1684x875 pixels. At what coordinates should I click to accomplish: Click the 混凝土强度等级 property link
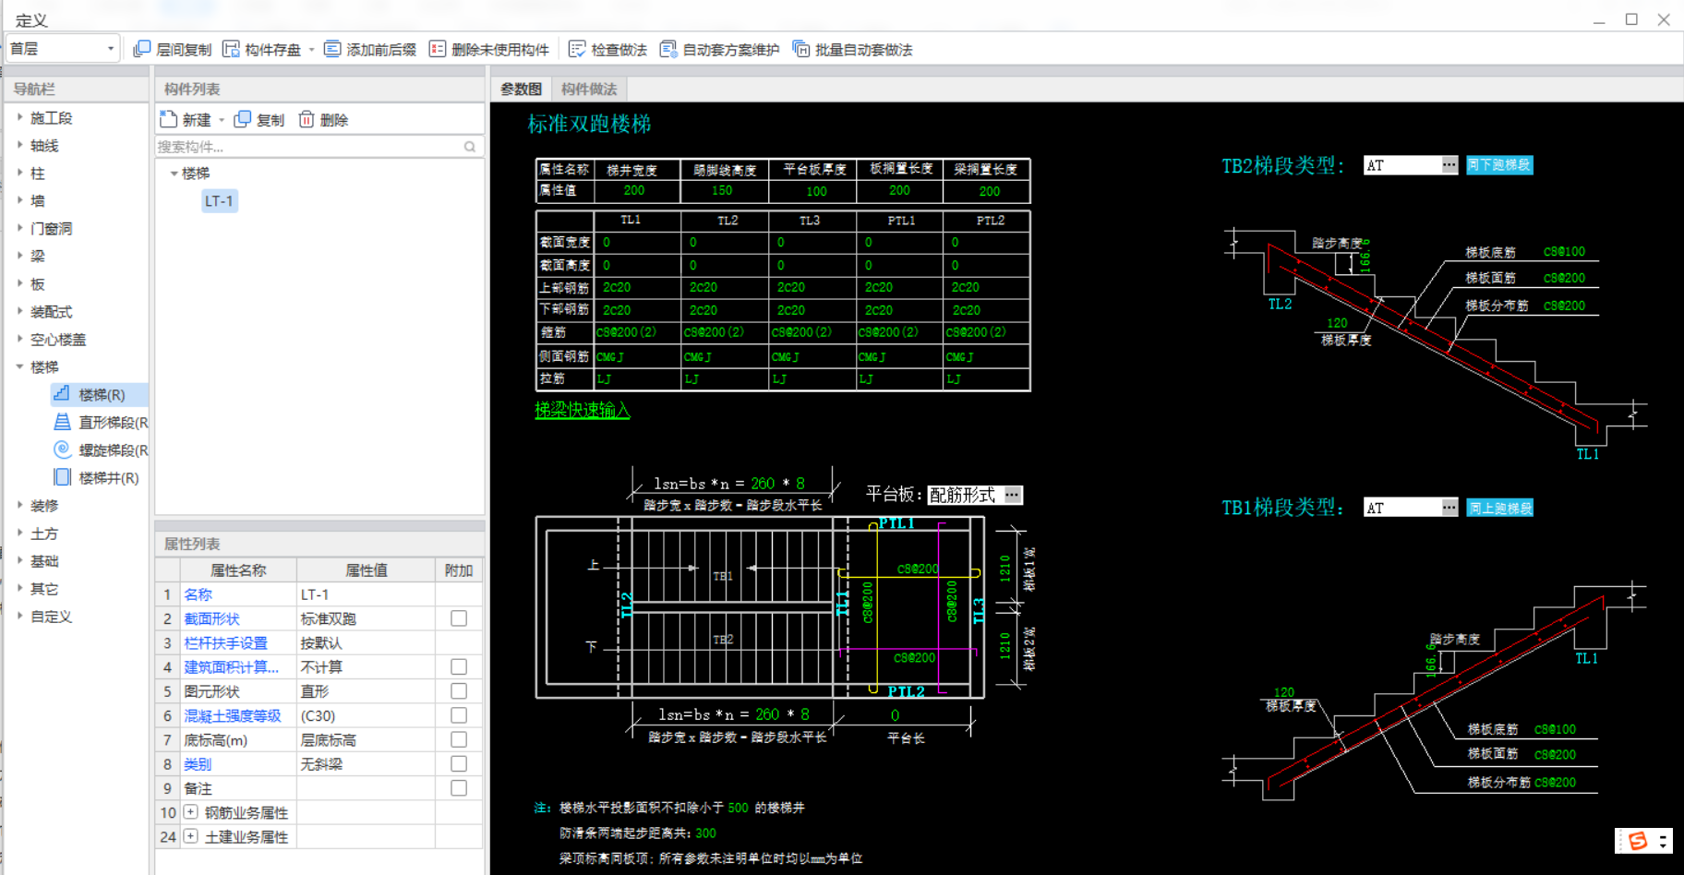coord(233,715)
